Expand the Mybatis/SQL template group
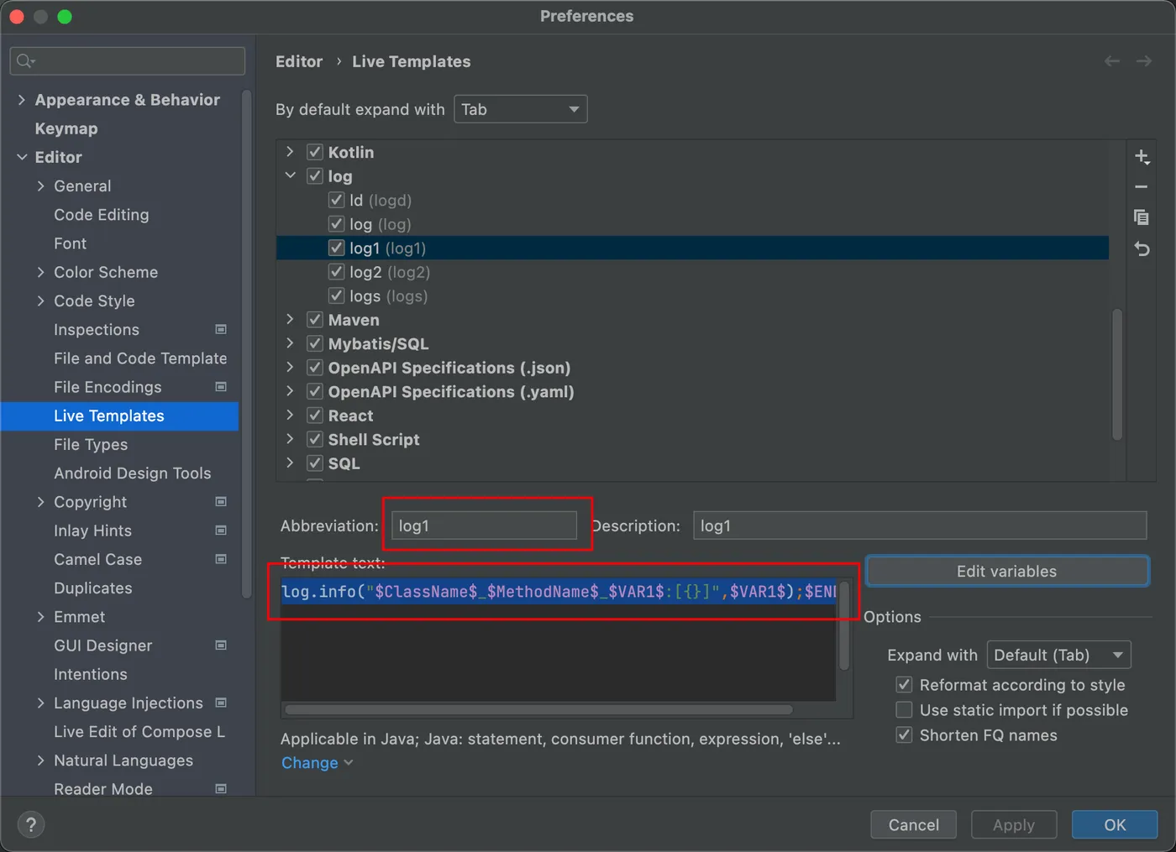This screenshot has height=852, width=1176. pyautogui.click(x=291, y=343)
